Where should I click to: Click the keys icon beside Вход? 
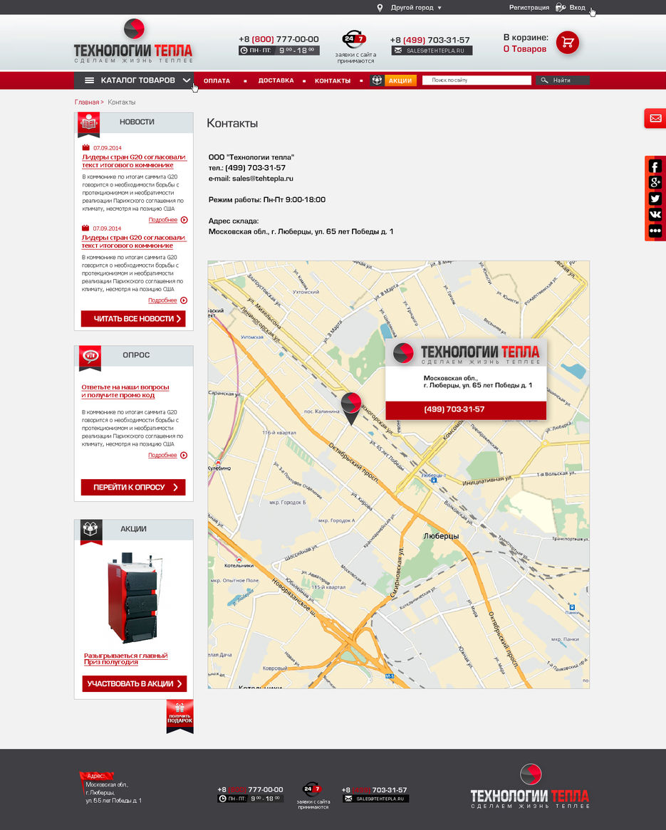coord(560,7)
